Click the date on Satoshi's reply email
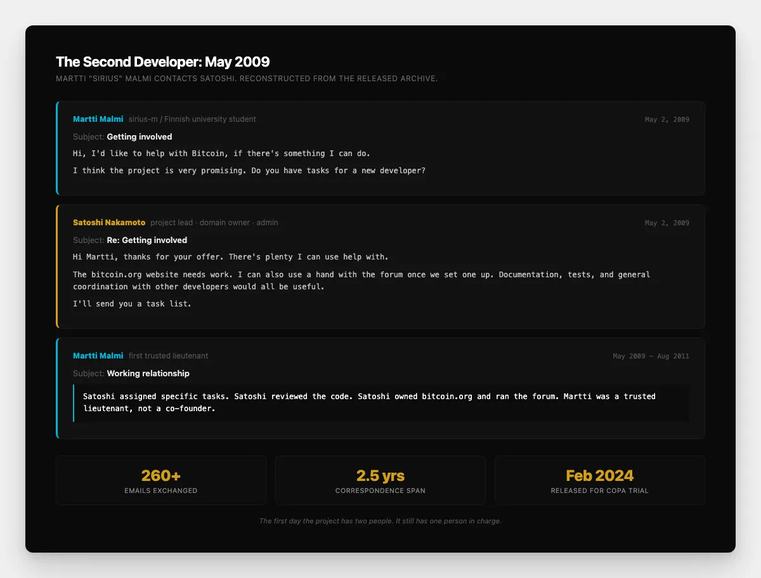The image size is (761, 578). (x=667, y=223)
